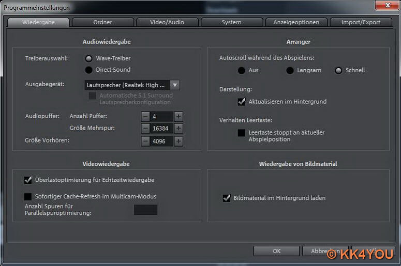Enable Leertaste stoppt an aktueller Abspielposition
Screen dimensions: 401x266
click(x=242, y=133)
